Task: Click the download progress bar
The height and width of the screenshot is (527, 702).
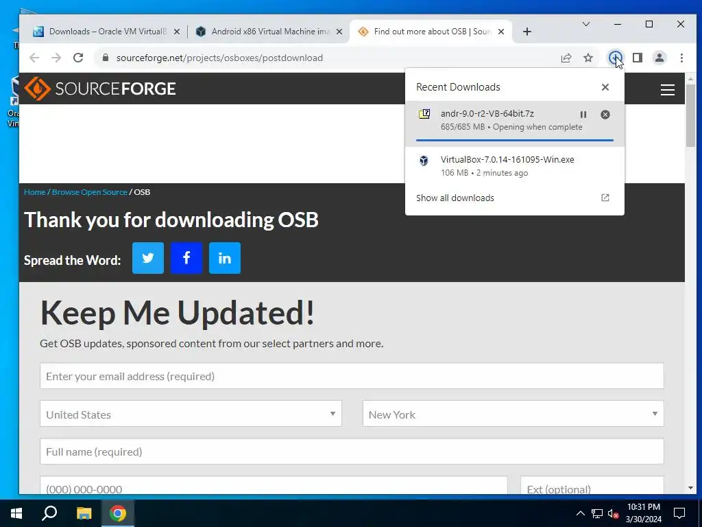Action: click(514, 140)
